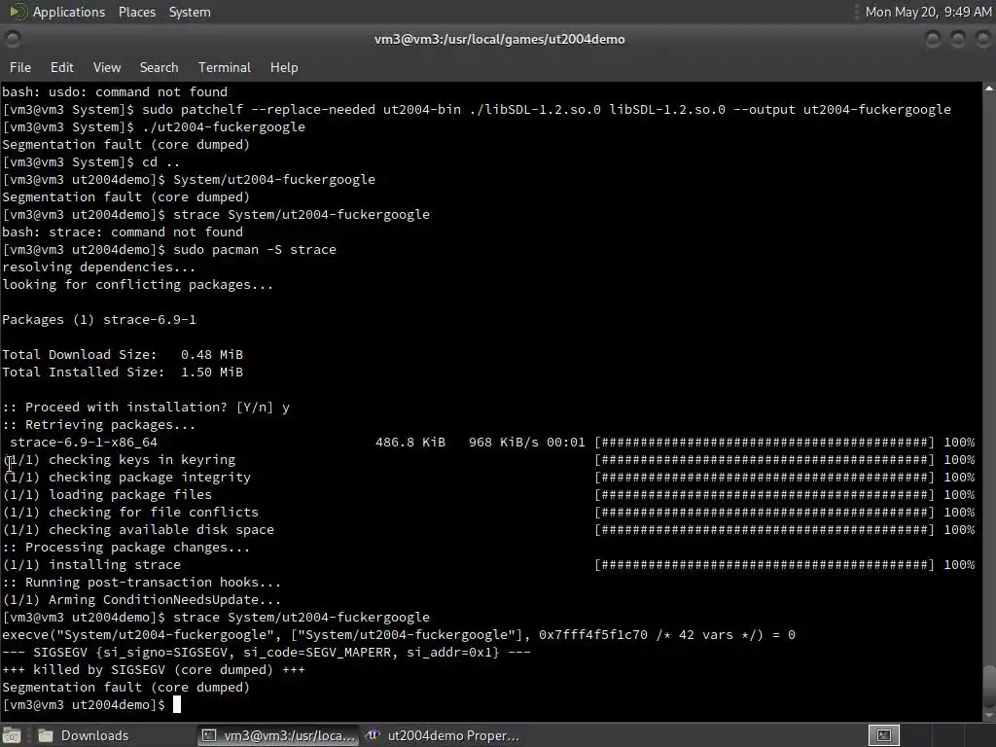Click the MATE logo icon beside Applications
The width and height of the screenshot is (996, 747).
click(x=17, y=12)
